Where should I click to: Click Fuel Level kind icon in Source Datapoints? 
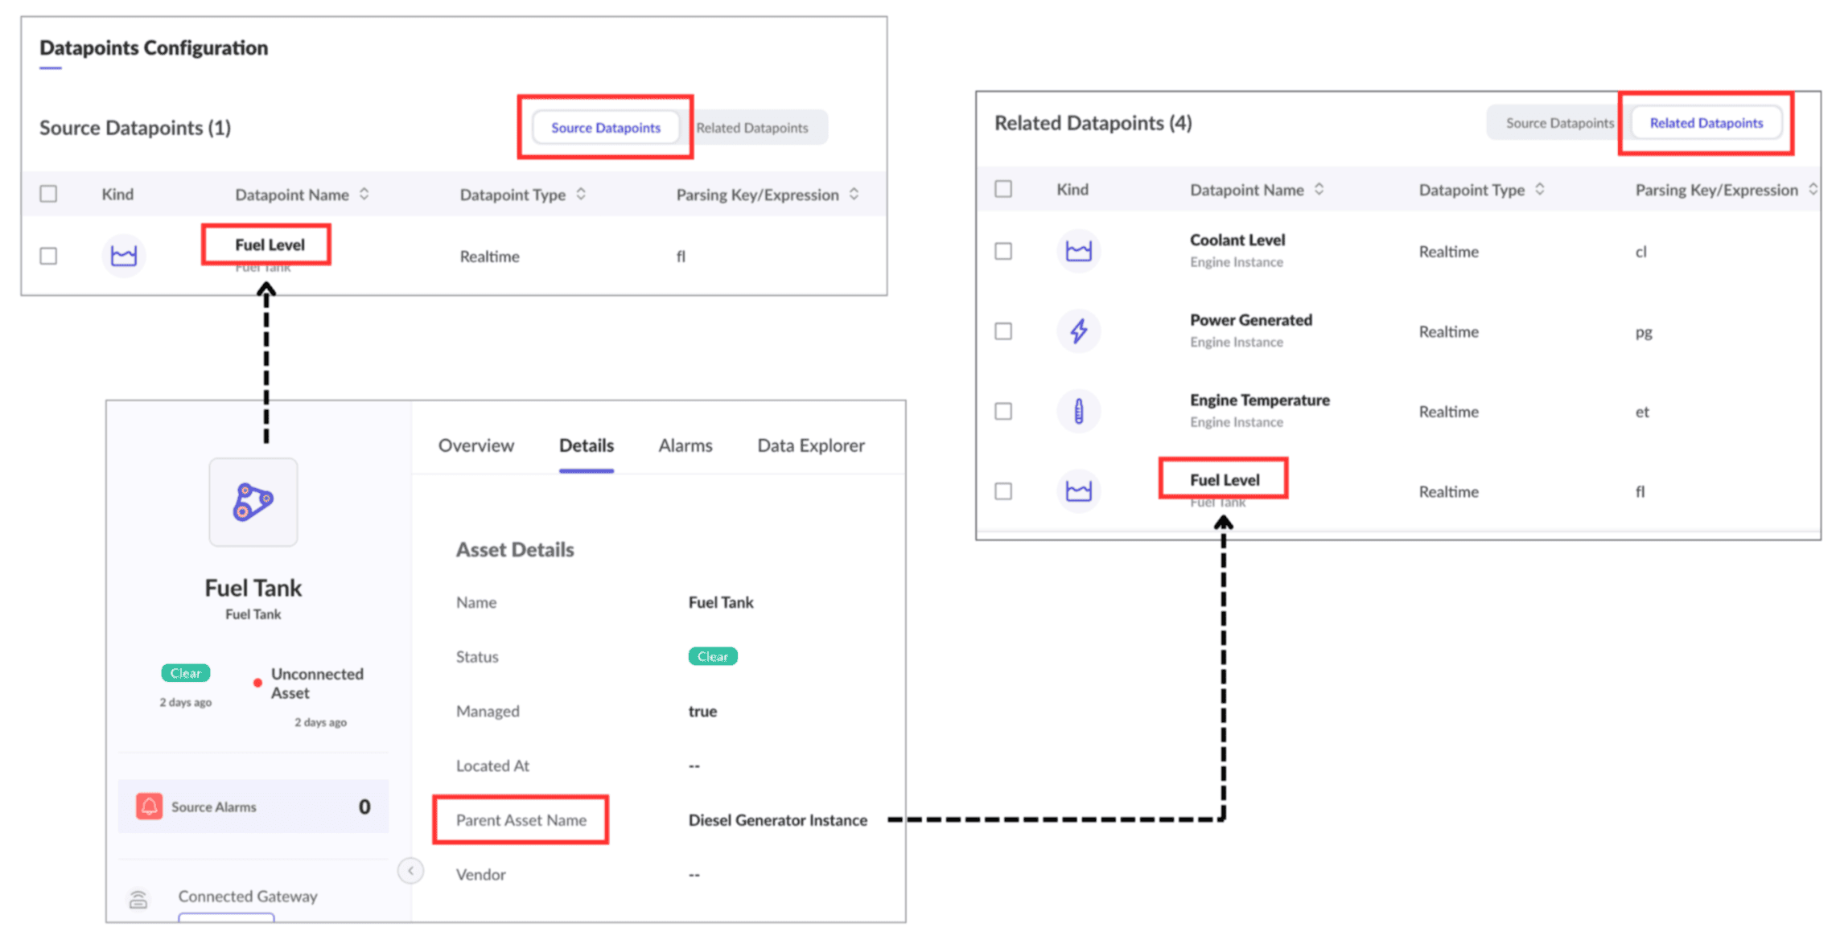coord(123,256)
